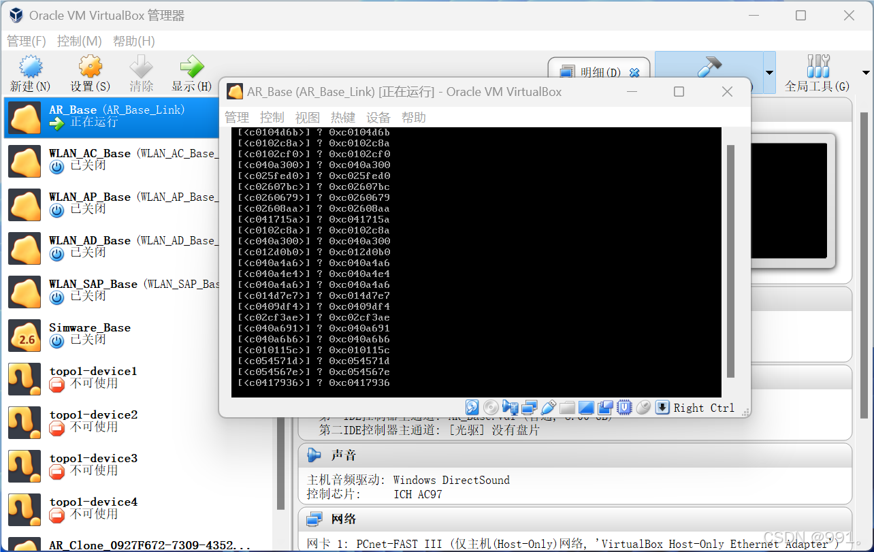Open 帮助 menu in the AR_Base VM window
Screen dimensions: 874x552
pyautogui.click(x=414, y=117)
